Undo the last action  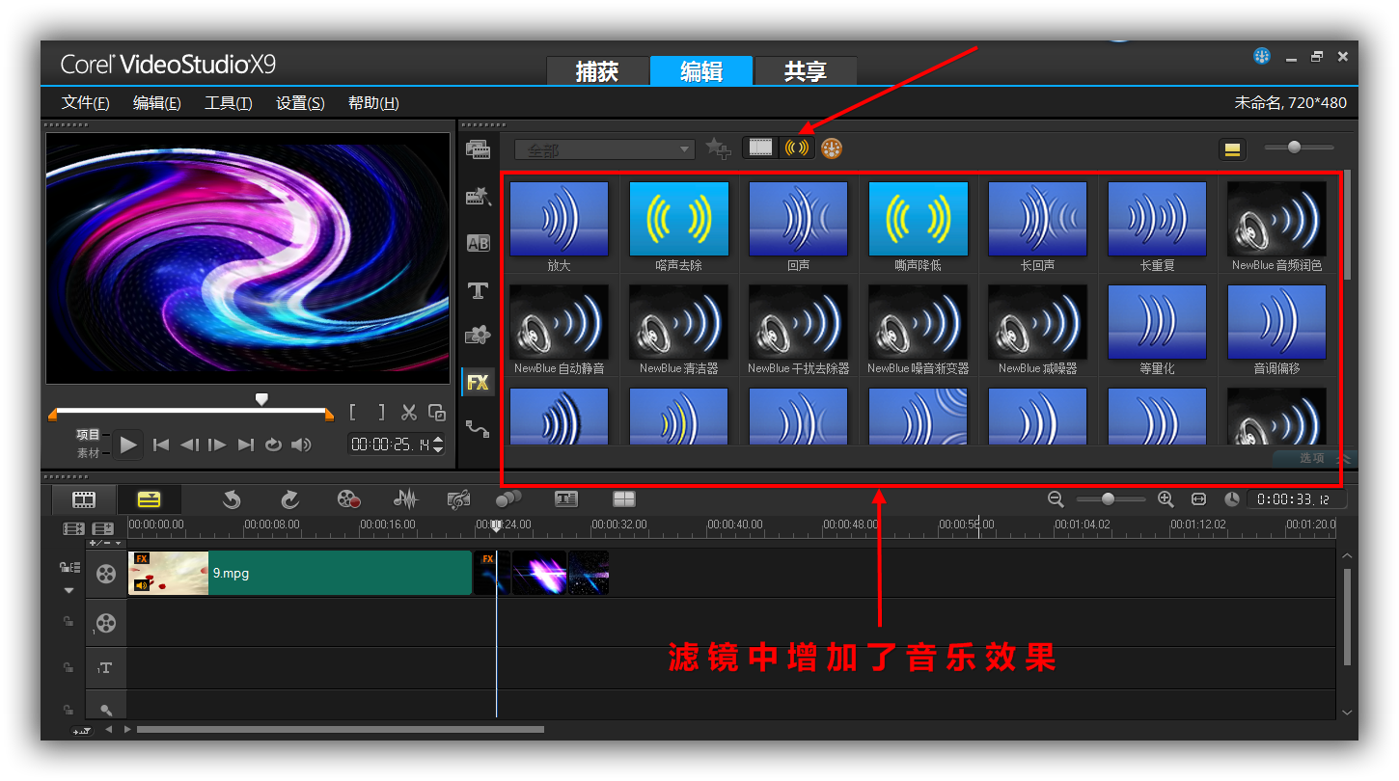[x=232, y=499]
